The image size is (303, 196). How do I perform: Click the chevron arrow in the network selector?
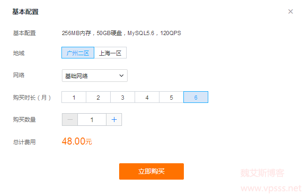121,76
